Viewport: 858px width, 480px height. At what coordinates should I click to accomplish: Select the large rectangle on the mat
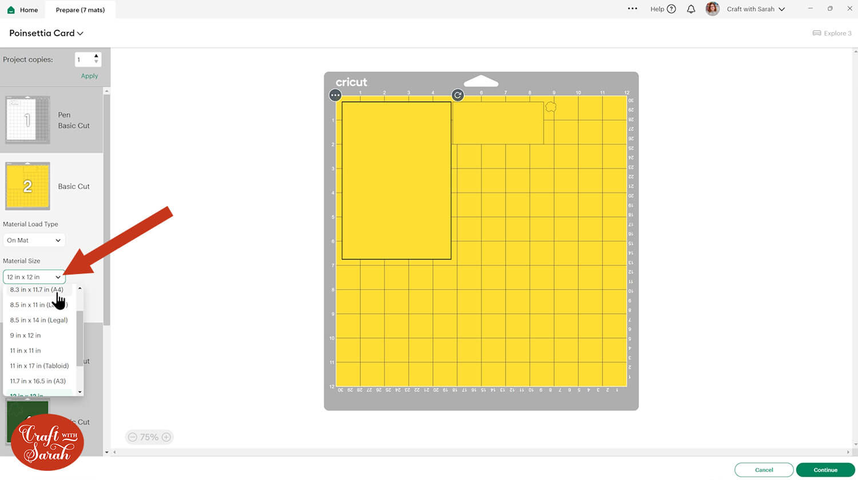pyautogui.click(x=396, y=180)
